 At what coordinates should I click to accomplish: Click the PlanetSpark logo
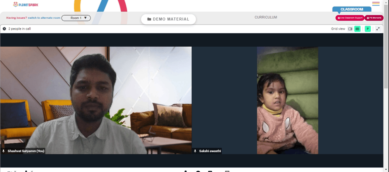click(26, 4)
